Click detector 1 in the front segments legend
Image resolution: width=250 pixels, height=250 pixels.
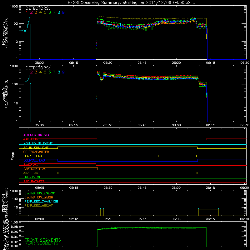(27, 12)
